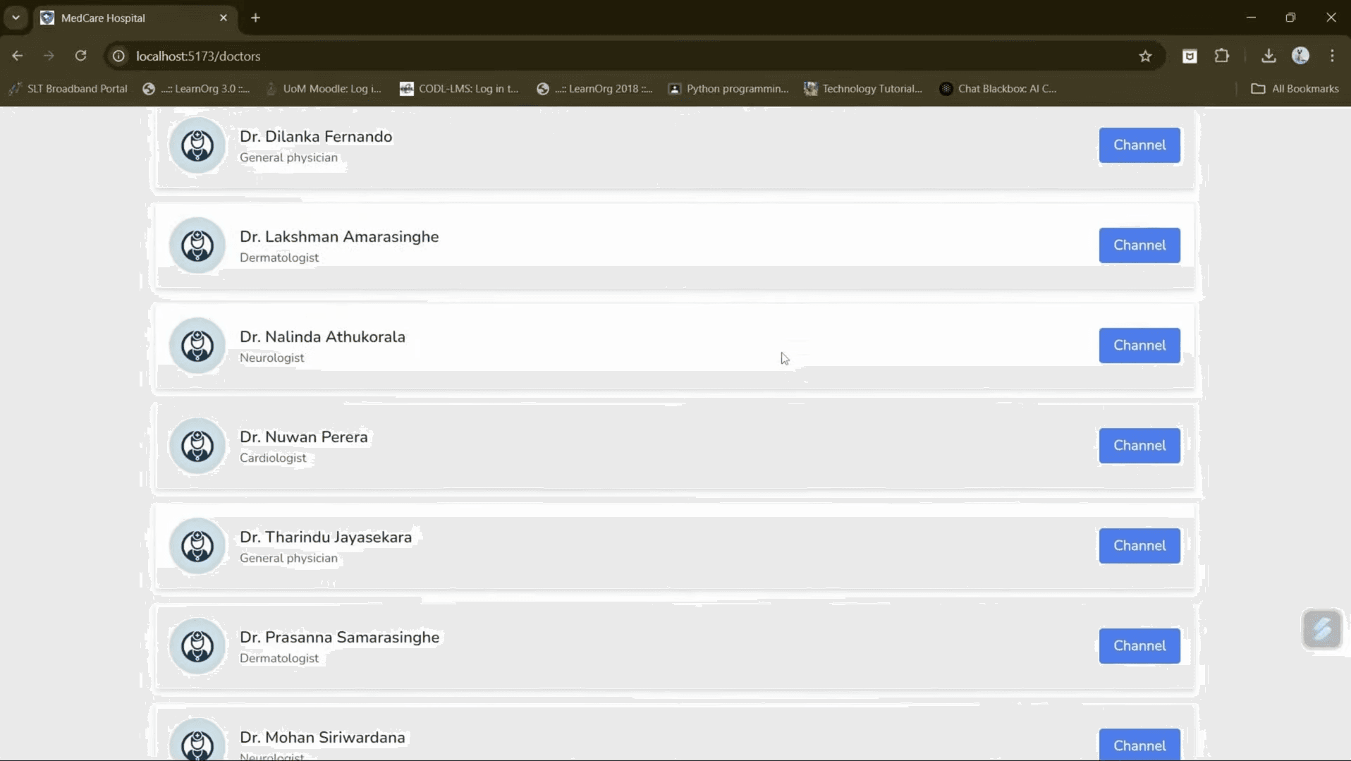Screen dimensions: 1351x761
Task: Open a new browser tab
Action: [x=255, y=18]
